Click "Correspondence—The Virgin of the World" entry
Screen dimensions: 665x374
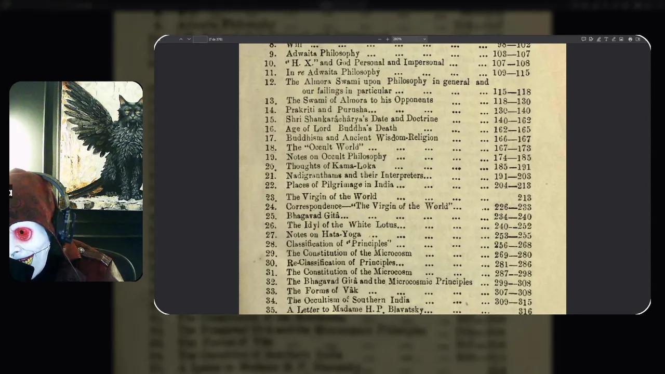tap(369, 206)
